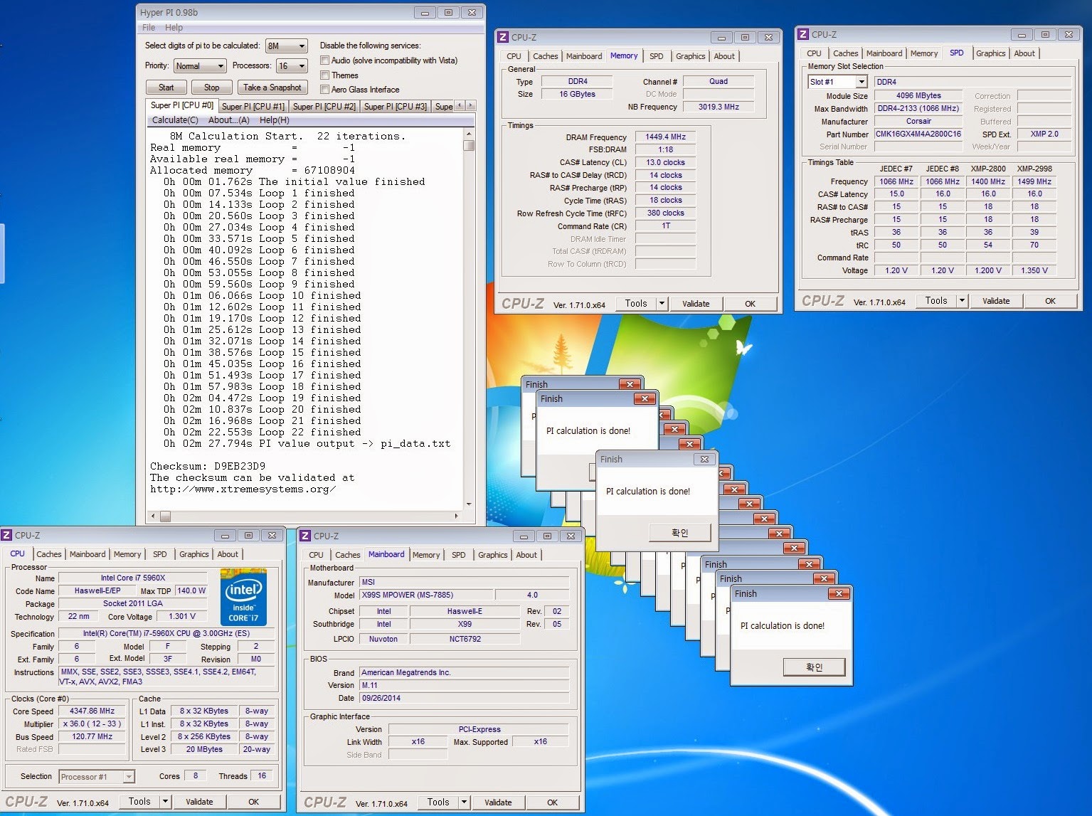Open the Help menu in Hyper PI's top menu bar
Viewport: 1092px width, 816px height.
pyautogui.click(x=174, y=28)
